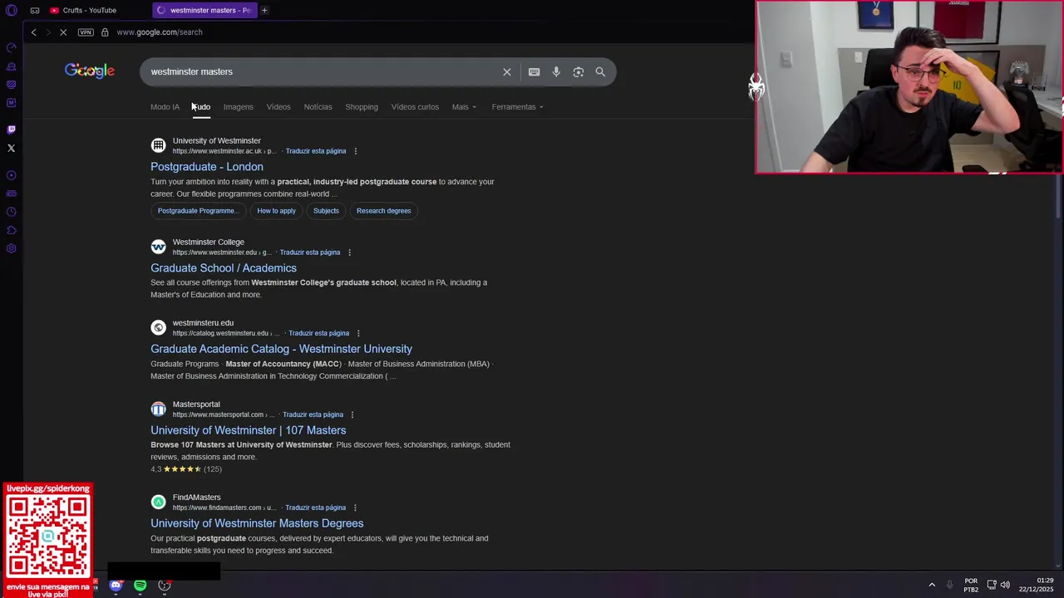Open options menu for FindAMasters result

coord(355,507)
